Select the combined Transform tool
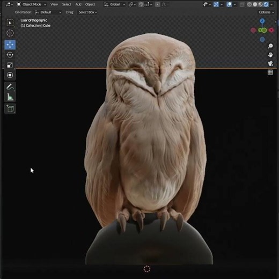The image size is (279, 279). pos(10,75)
